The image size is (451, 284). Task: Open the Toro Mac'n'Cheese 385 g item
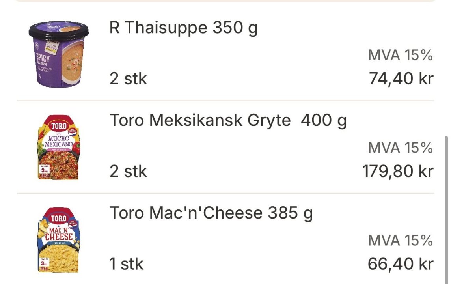pos(211,213)
